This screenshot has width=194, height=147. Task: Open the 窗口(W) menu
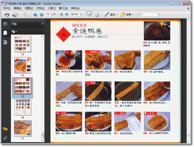pos(63,8)
